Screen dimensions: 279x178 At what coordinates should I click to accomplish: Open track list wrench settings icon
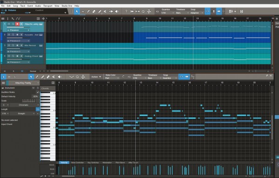click(x=13, y=19)
